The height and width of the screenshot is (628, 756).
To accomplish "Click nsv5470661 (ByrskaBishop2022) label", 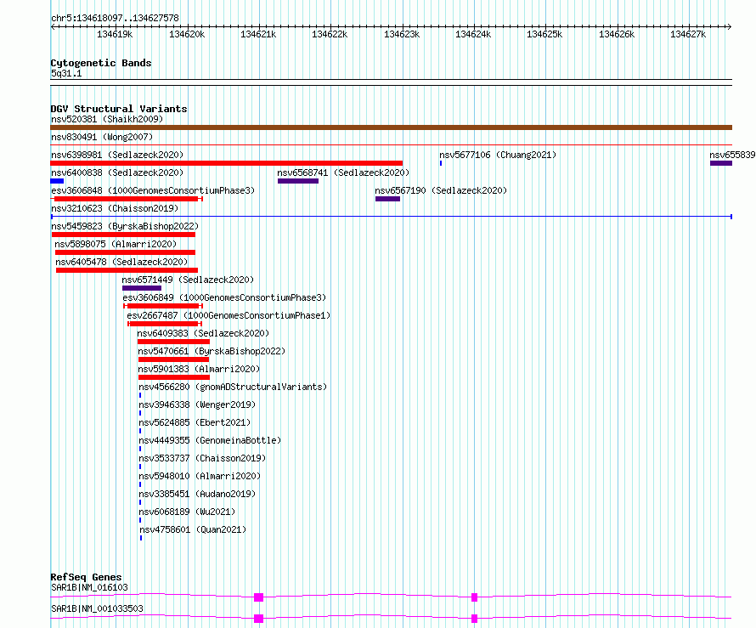I will (212, 351).
